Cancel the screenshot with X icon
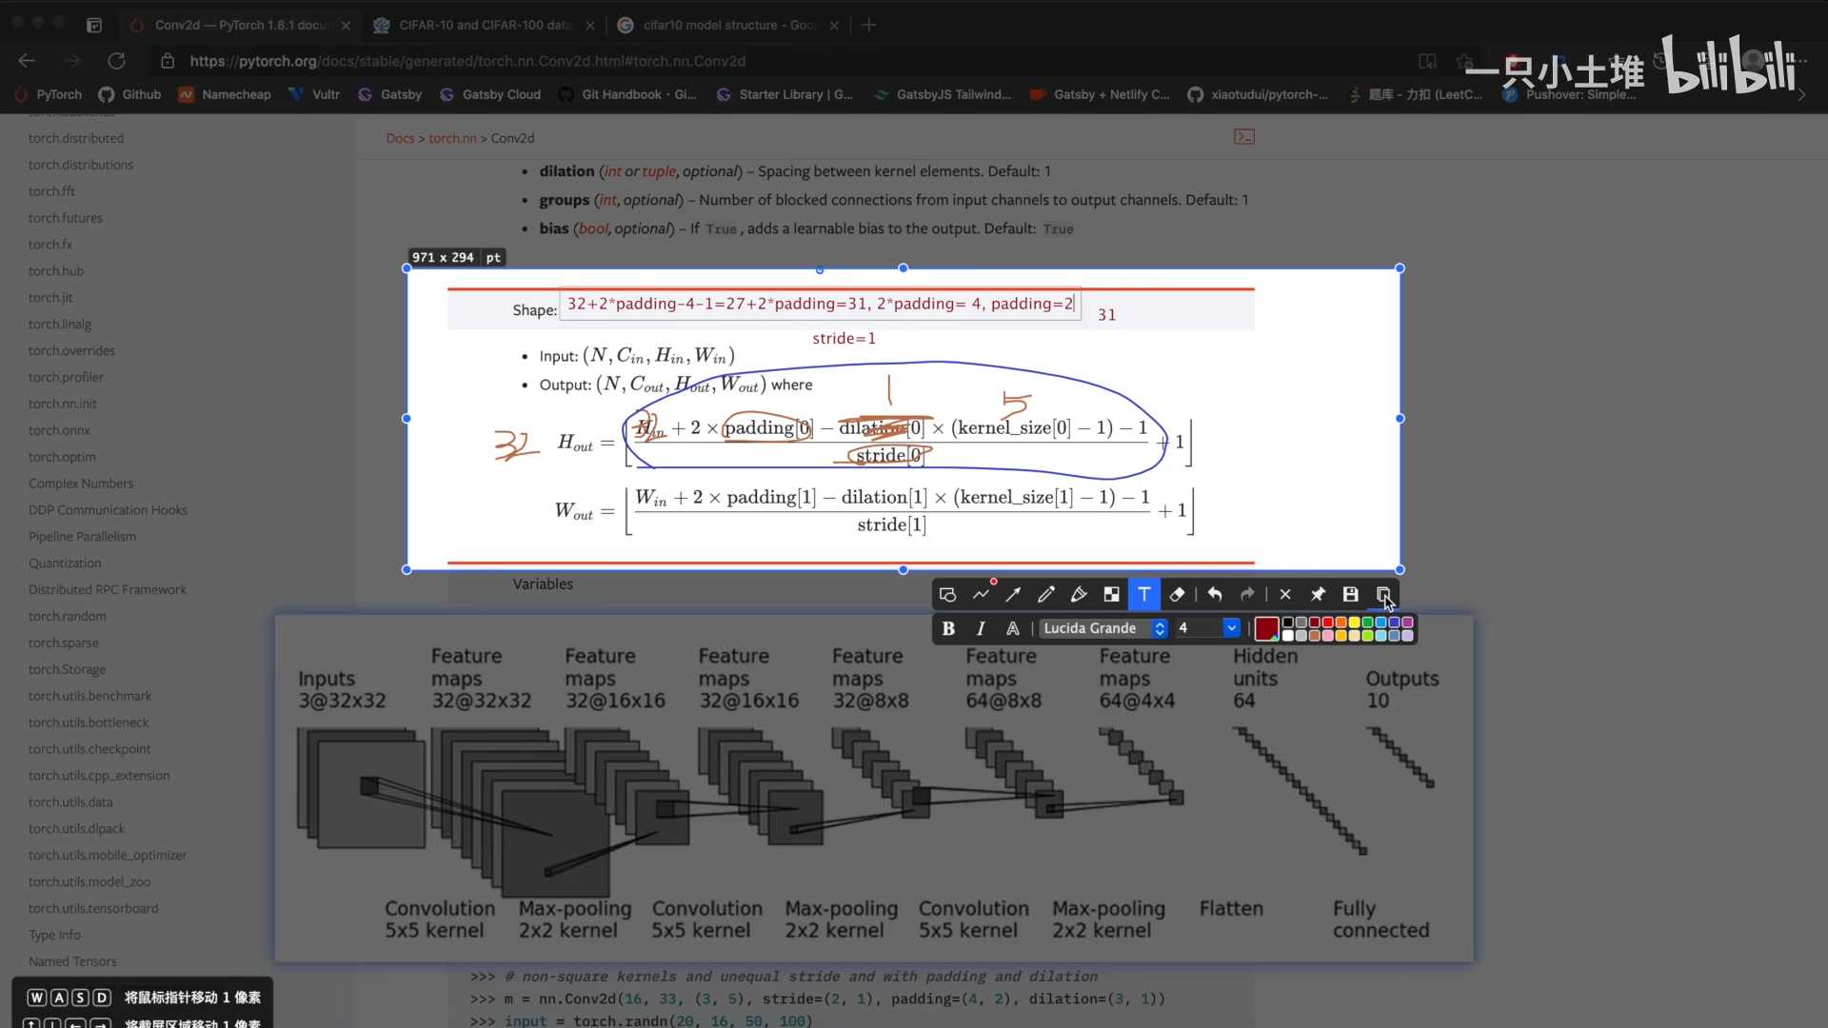Image resolution: width=1828 pixels, height=1028 pixels. click(1285, 595)
